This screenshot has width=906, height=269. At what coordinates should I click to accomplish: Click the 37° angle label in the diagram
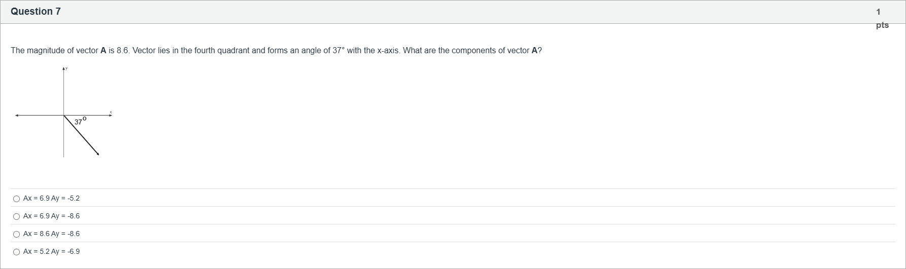click(x=80, y=122)
